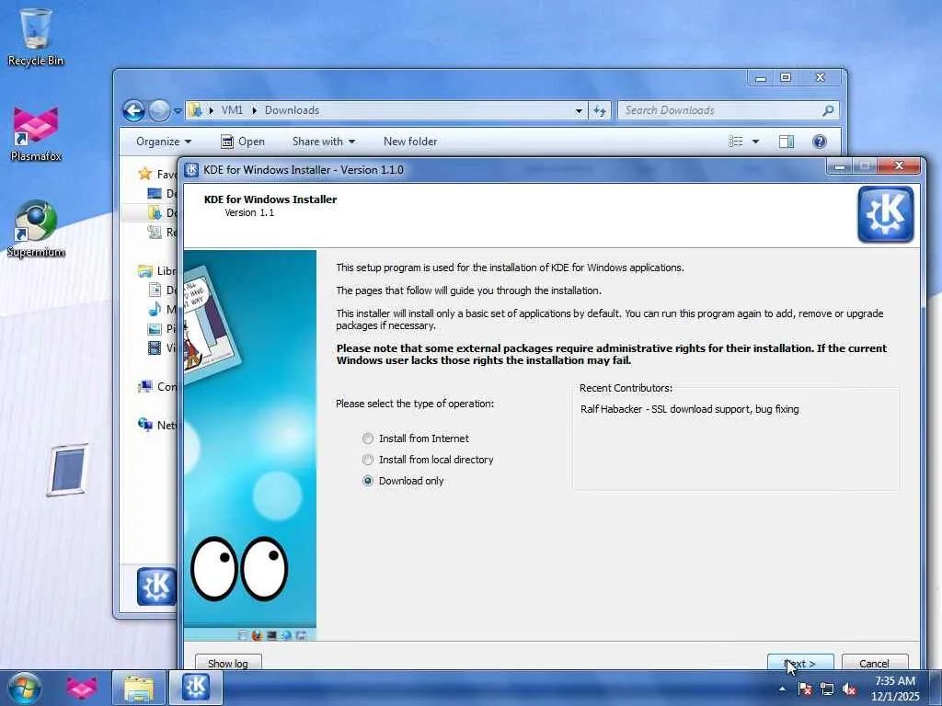This screenshot has width=942, height=706.
Task: Toggle the Explorer preview pane
Action: (787, 142)
